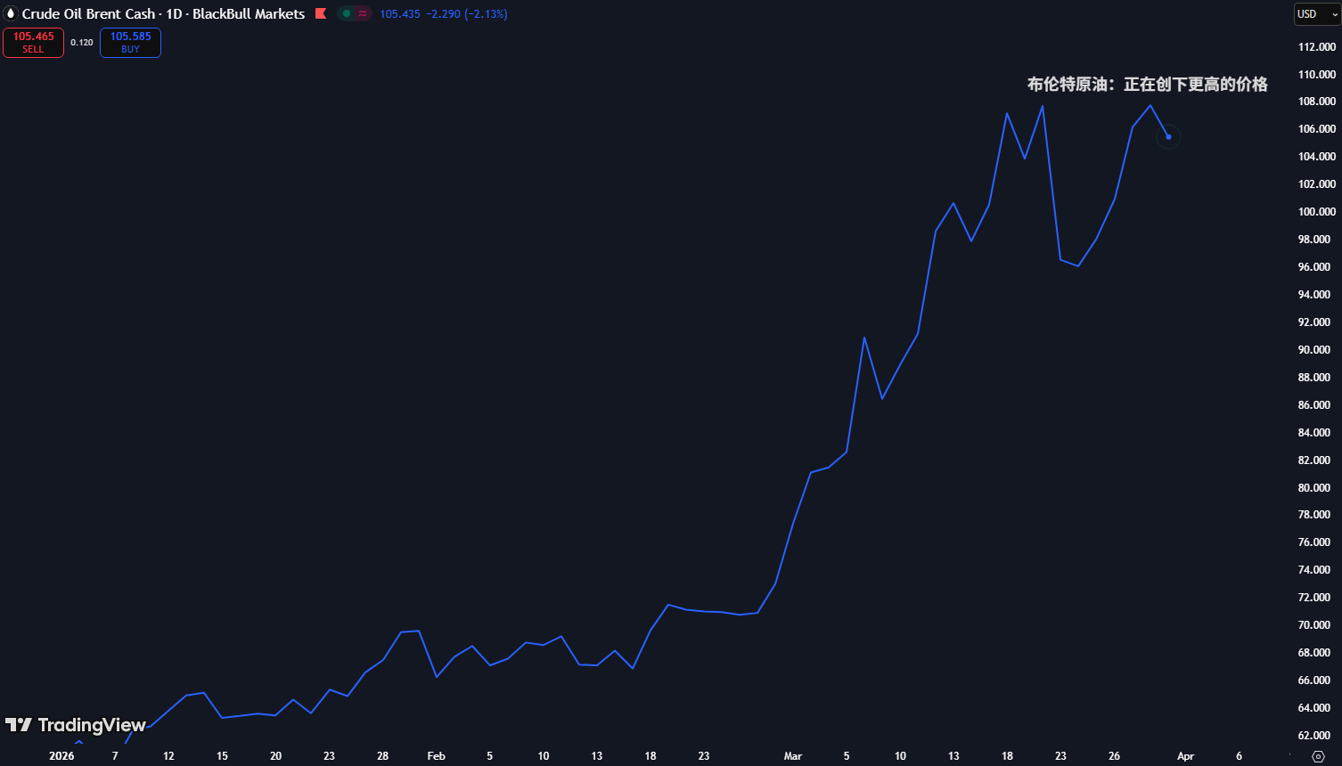The width and height of the screenshot is (1342, 766).
Task: Select the Chinese Brent crude text annotation
Action: coord(1147,85)
